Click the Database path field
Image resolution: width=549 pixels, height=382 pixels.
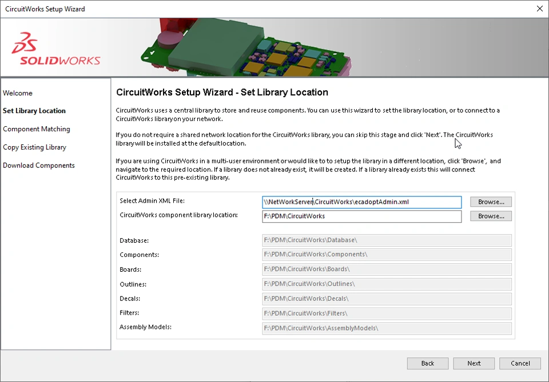click(x=387, y=240)
